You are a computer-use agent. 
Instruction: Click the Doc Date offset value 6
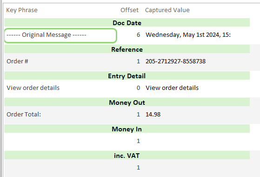138,35
